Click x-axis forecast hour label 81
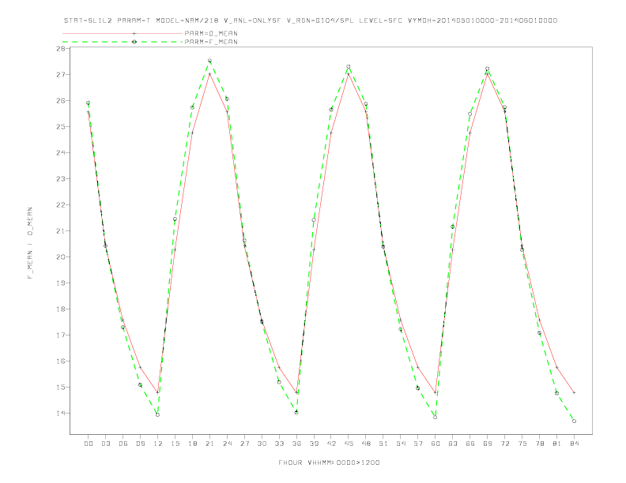The image size is (626, 483). pyautogui.click(x=557, y=444)
